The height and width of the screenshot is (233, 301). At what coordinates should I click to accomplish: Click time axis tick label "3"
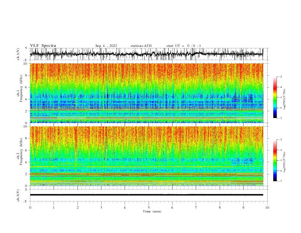[101, 207]
